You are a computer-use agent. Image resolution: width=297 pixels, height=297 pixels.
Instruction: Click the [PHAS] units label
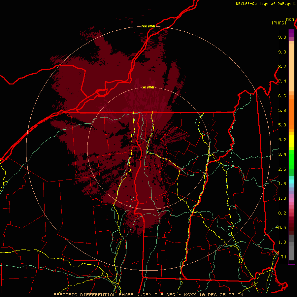pyautogui.click(x=279, y=23)
